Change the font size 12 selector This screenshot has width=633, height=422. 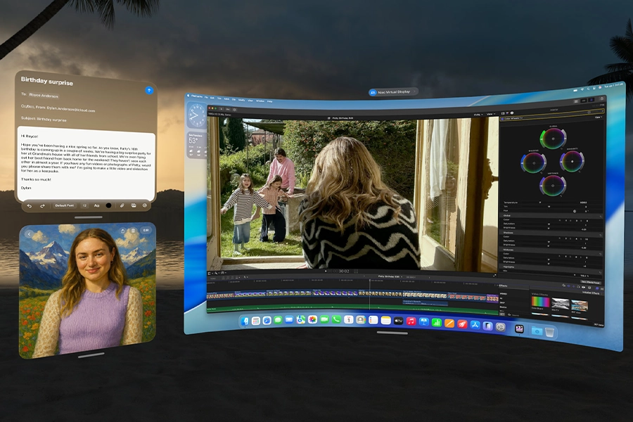[x=84, y=205]
